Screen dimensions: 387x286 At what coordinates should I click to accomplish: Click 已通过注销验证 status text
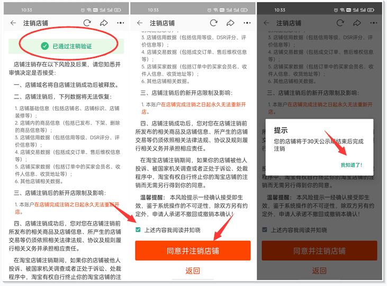pyautogui.click(x=72, y=46)
